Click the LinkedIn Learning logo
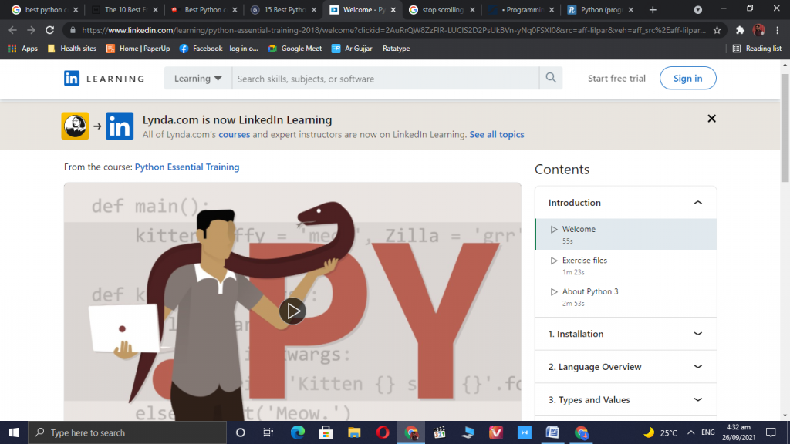Image resolution: width=790 pixels, height=444 pixels. tap(104, 79)
